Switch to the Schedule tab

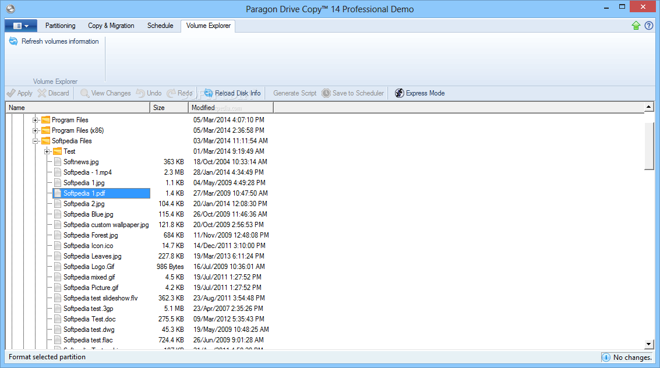160,26
